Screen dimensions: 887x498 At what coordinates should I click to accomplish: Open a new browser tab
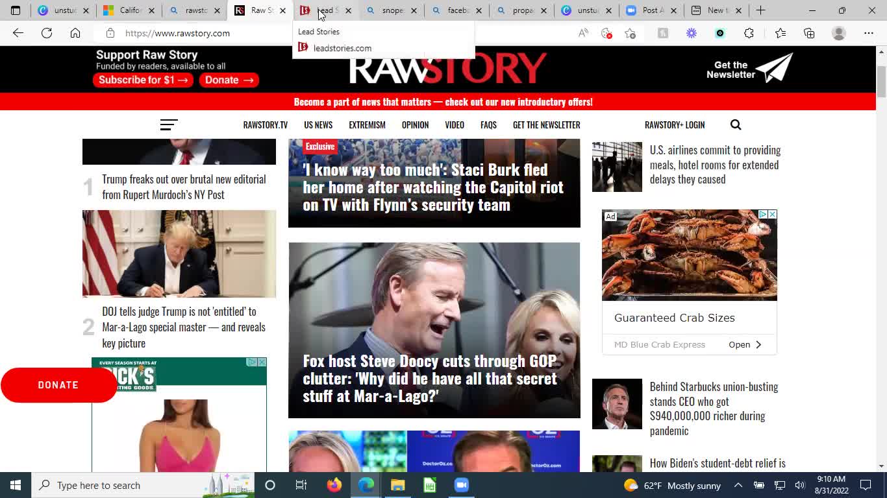760,10
